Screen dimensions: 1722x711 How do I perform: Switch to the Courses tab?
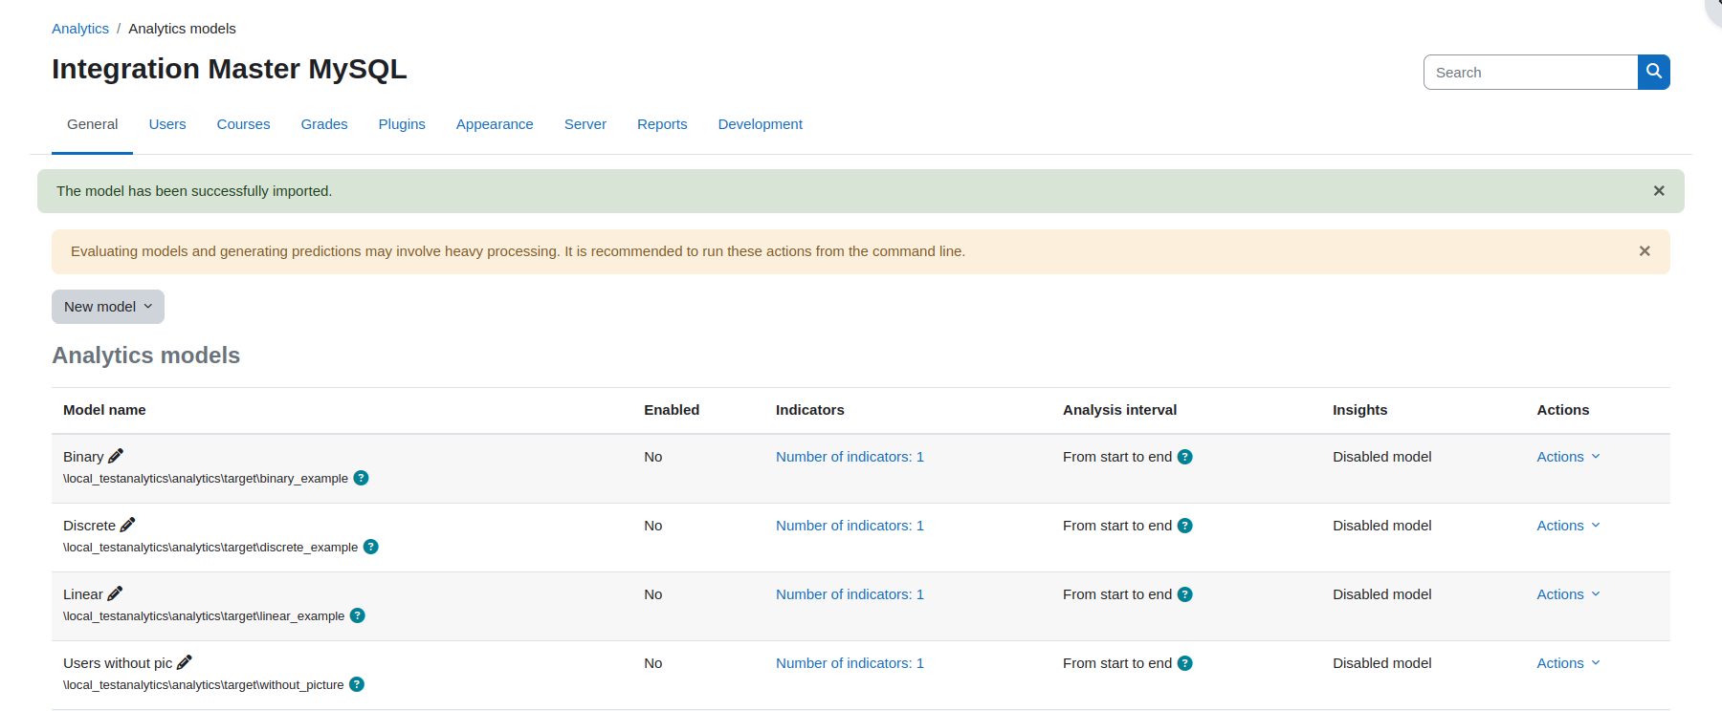point(244,124)
